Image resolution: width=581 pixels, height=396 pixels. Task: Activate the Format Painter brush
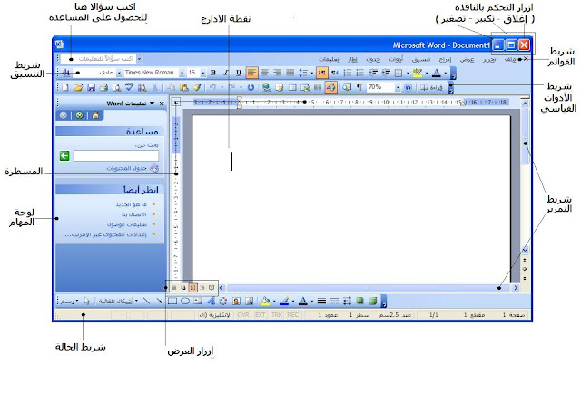tap(197, 87)
